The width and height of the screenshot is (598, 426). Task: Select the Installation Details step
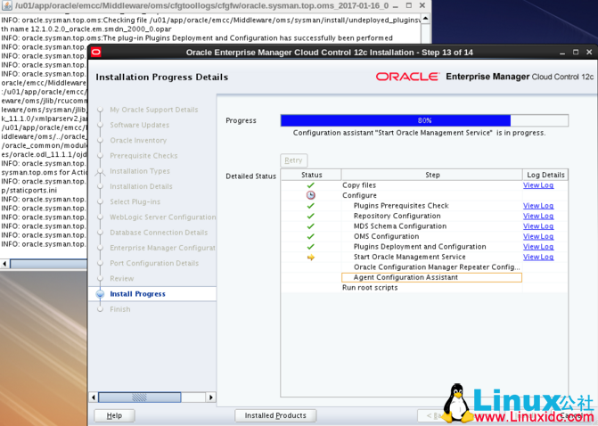pos(141,186)
